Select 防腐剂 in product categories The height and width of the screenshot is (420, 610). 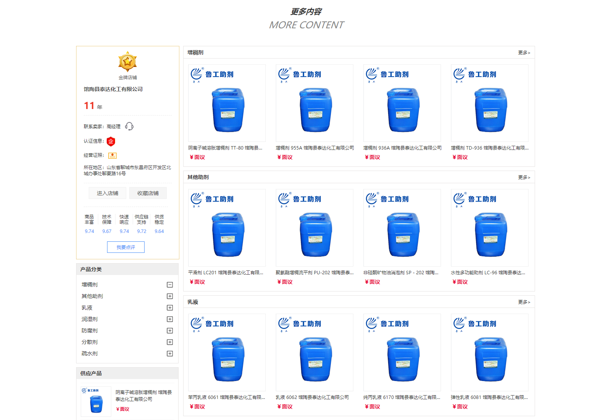click(x=89, y=330)
